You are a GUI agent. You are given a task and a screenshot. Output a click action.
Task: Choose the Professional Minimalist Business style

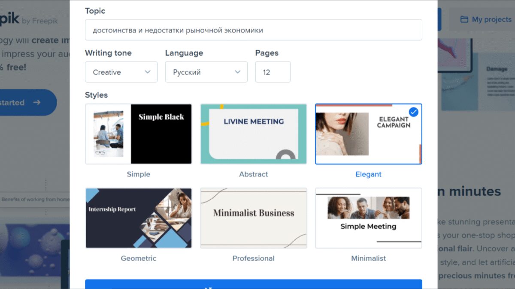(254, 218)
